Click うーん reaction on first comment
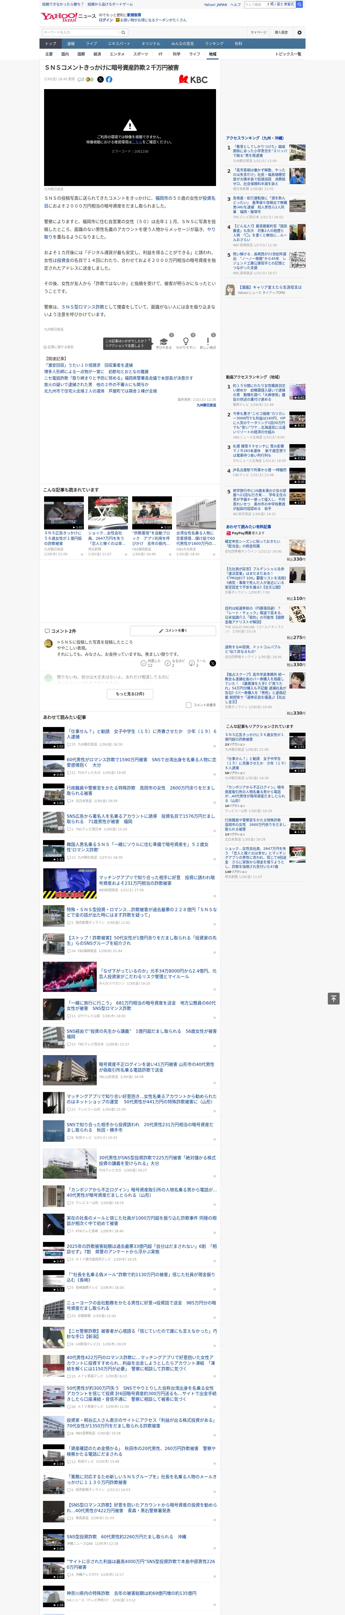Image resolution: width=345 pixels, height=1615 pixels. pyautogui.click(x=197, y=663)
